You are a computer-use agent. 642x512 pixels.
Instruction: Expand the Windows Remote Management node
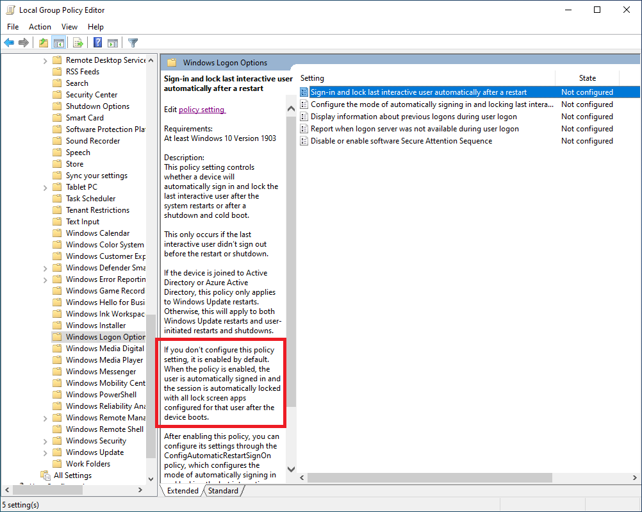pyautogui.click(x=44, y=417)
